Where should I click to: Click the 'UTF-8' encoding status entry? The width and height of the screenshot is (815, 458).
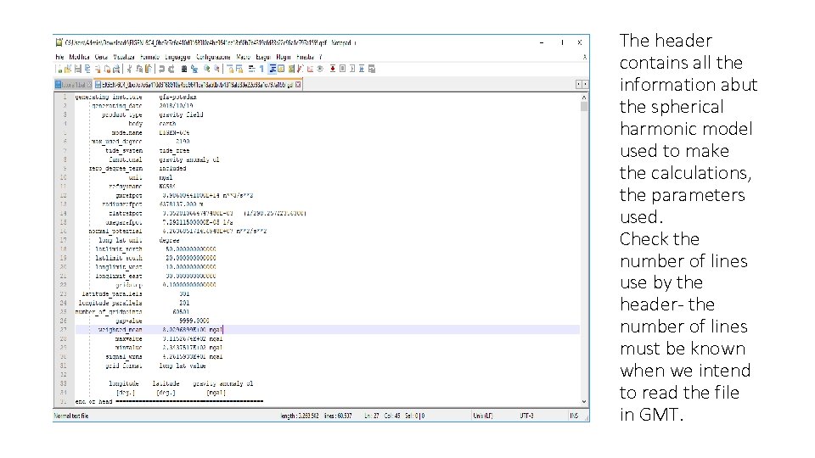point(526,416)
